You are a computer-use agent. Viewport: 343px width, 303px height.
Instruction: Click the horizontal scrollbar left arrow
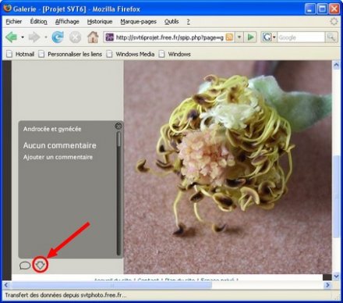(x=6, y=285)
